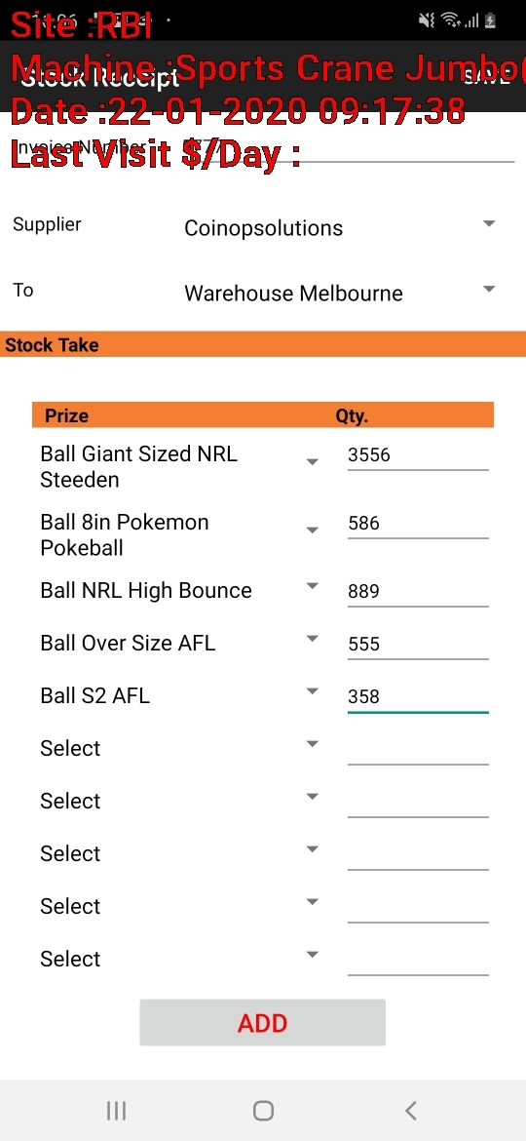
Task: Expand Ball Giant Sized NRL Steeden dropdown
Action: [x=179, y=467]
